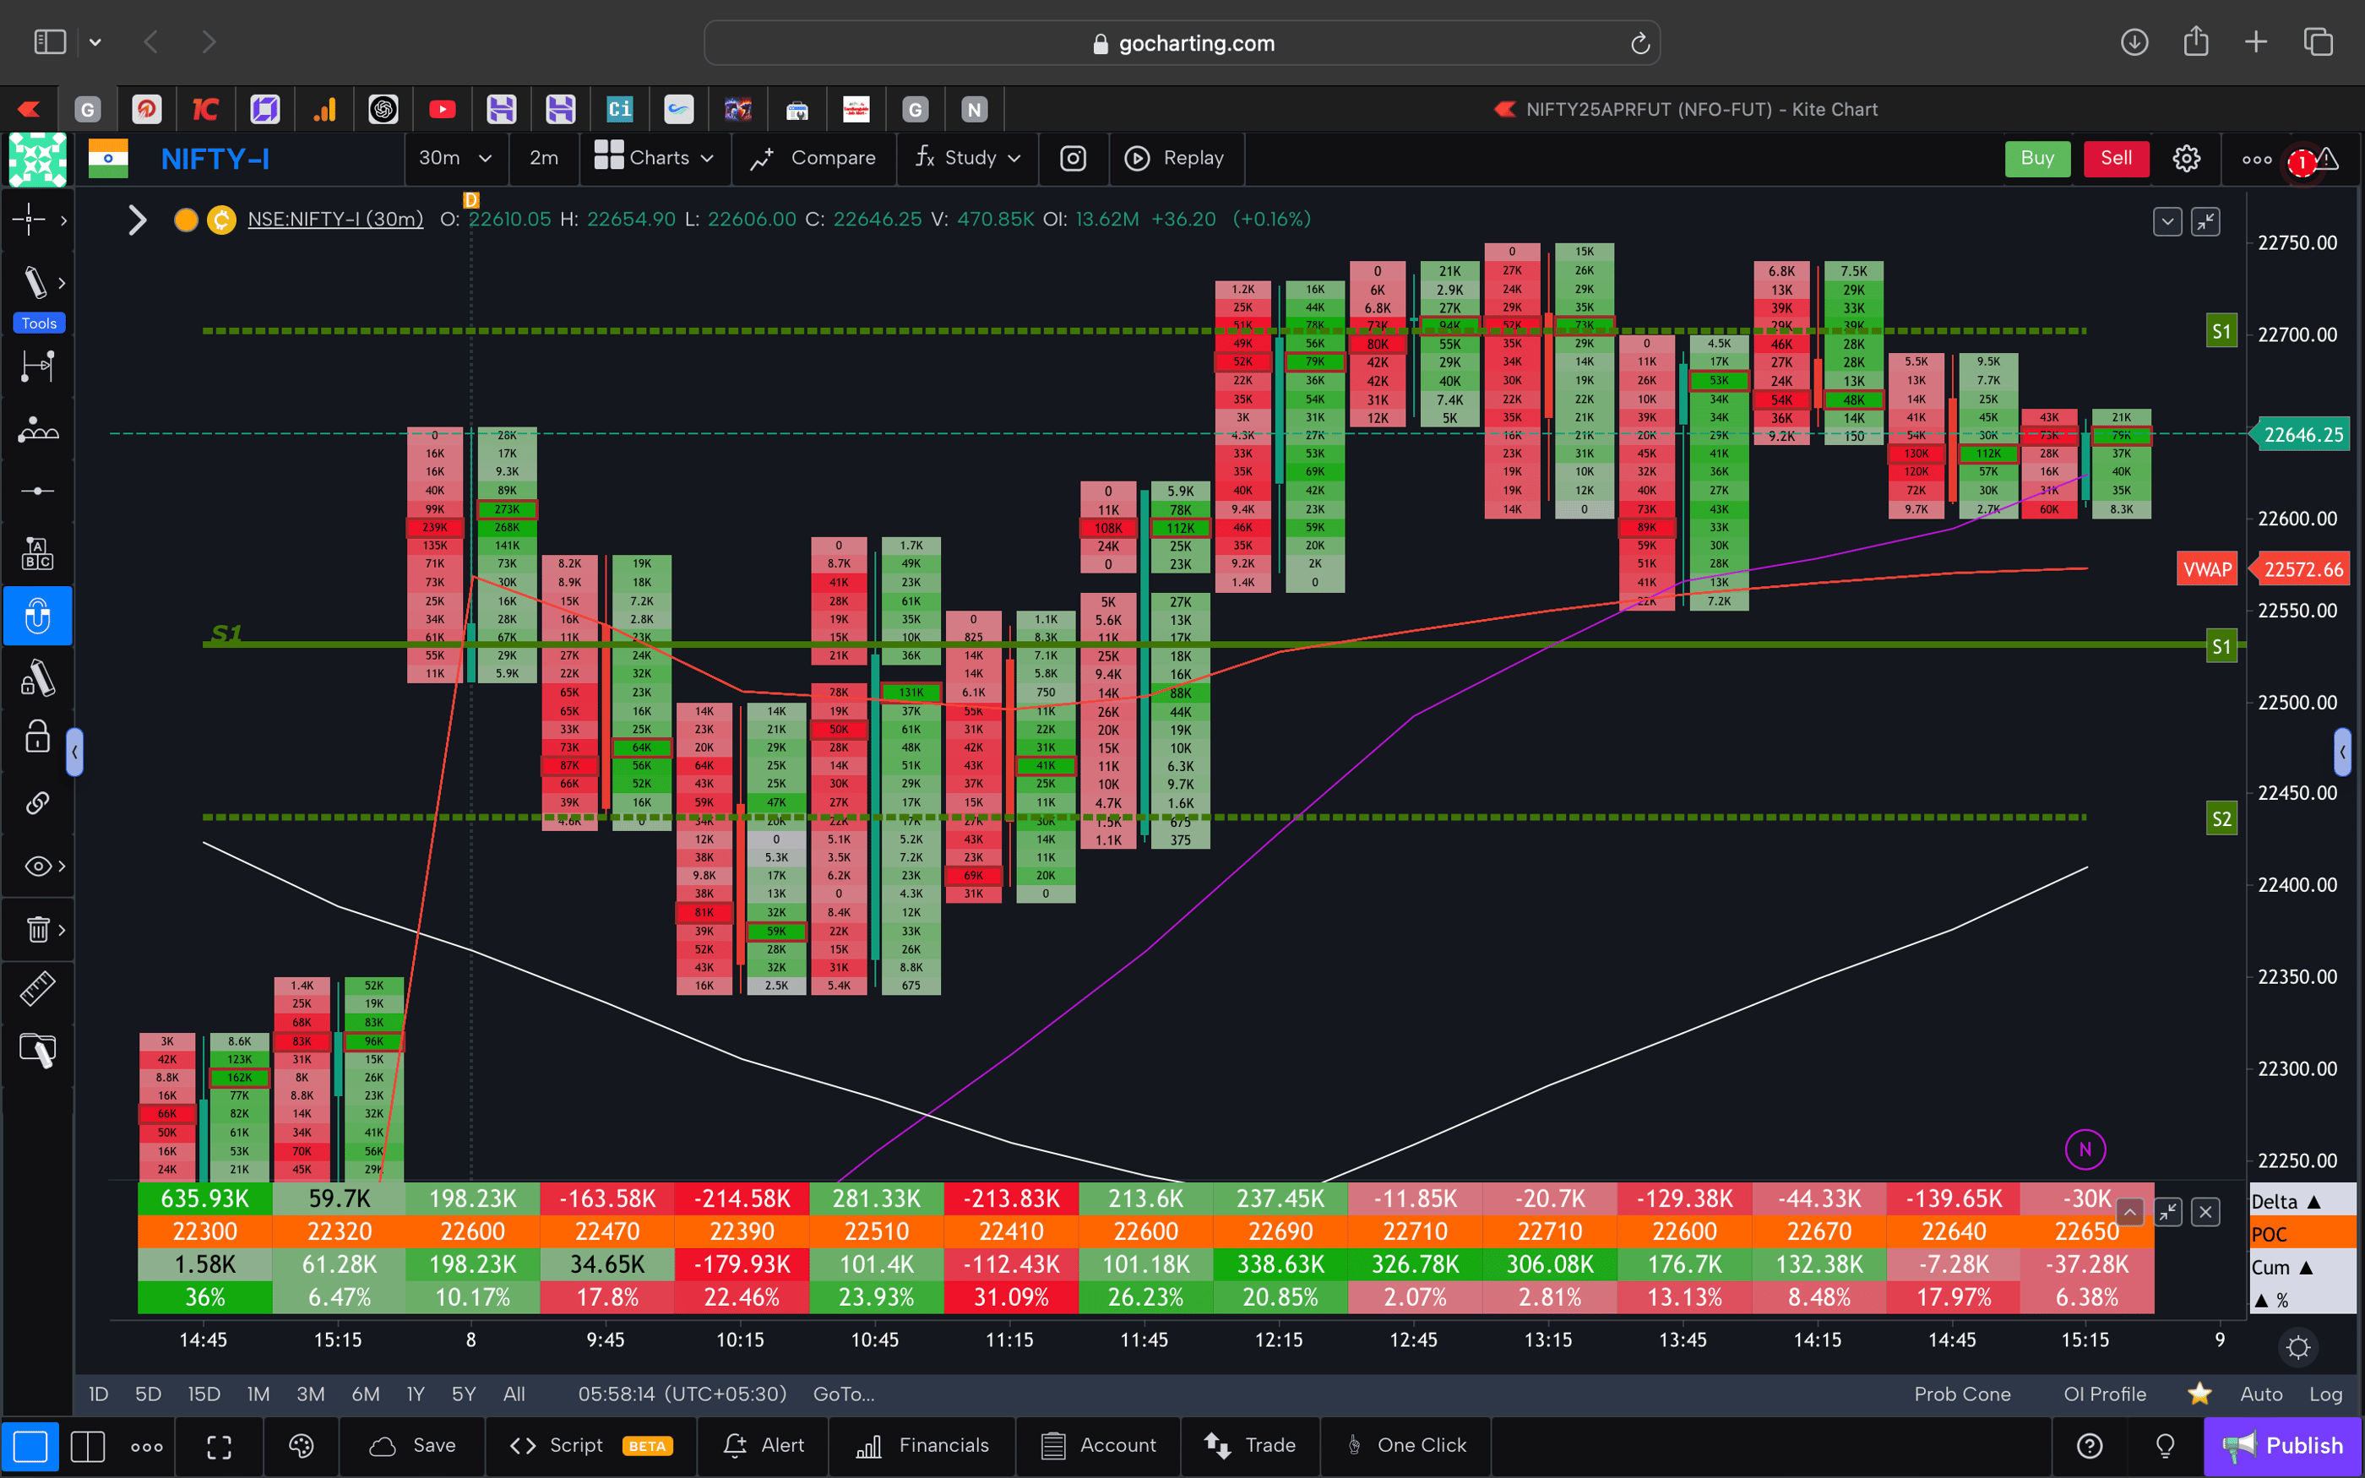The width and height of the screenshot is (2365, 1478).
Task: Select the 5D timeframe tab
Action: pyautogui.click(x=147, y=1394)
